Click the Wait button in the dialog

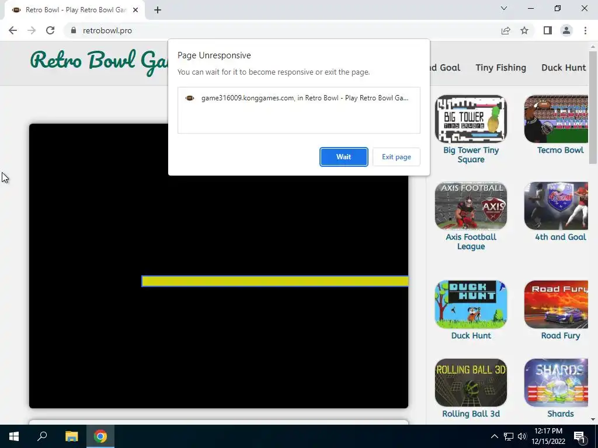pyautogui.click(x=343, y=157)
